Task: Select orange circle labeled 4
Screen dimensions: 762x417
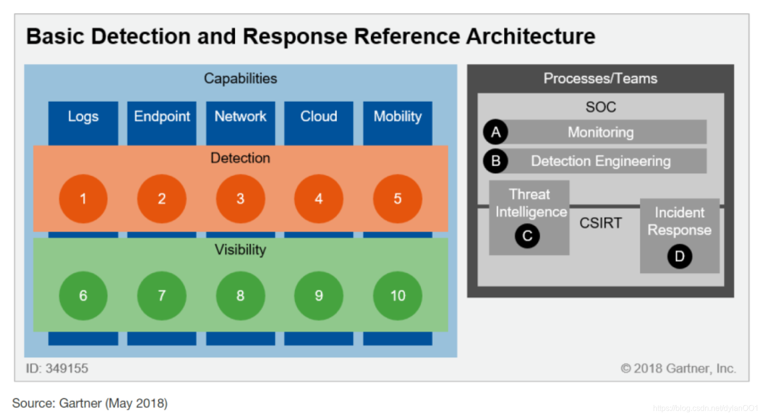Action: [319, 199]
